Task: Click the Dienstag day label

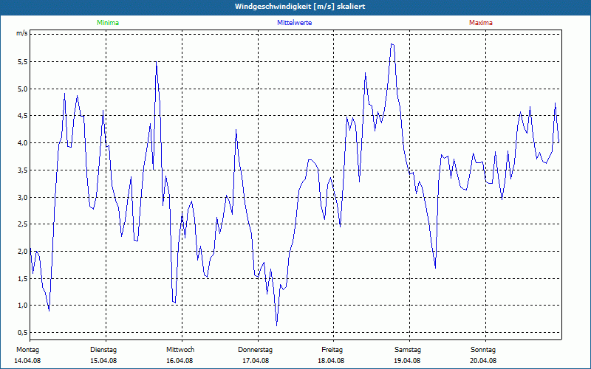Action: tap(103, 350)
